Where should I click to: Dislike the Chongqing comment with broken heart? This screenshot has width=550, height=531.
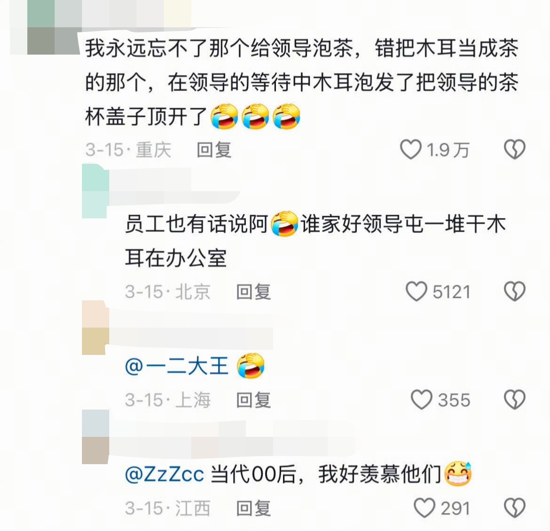coord(515,149)
